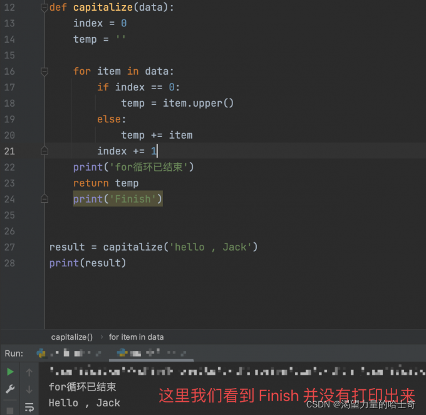Viewport: 426px width, 415px height.
Task: Click 'print(result)' on line 28
Action: (x=88, y=263)
